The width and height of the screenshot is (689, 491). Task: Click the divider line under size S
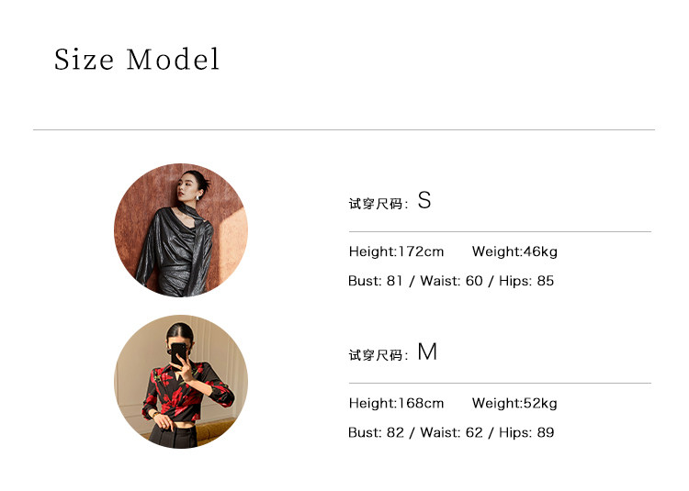500,231
